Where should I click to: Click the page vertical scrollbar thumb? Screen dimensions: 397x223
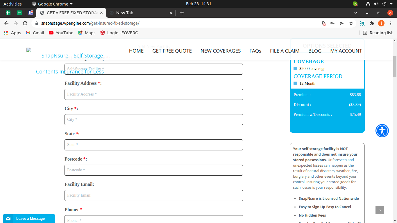click(x=395, y=66)
